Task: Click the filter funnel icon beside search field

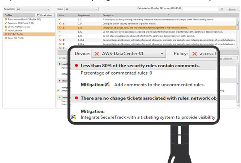Action: point(222,9)
